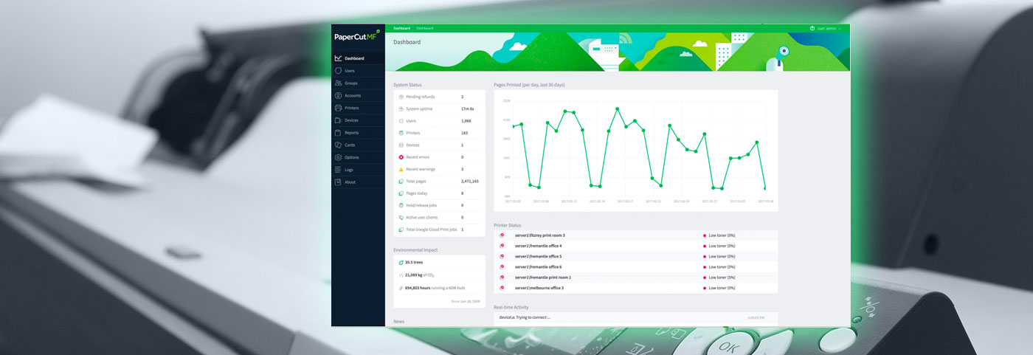Open the Recent warnings status row

[439, 169]
